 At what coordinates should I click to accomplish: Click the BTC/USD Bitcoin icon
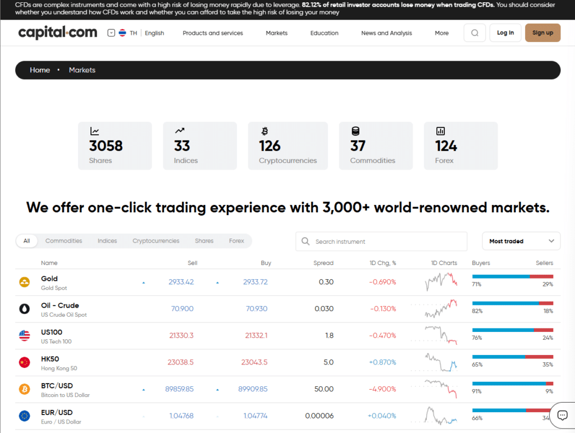click(25, 389)
